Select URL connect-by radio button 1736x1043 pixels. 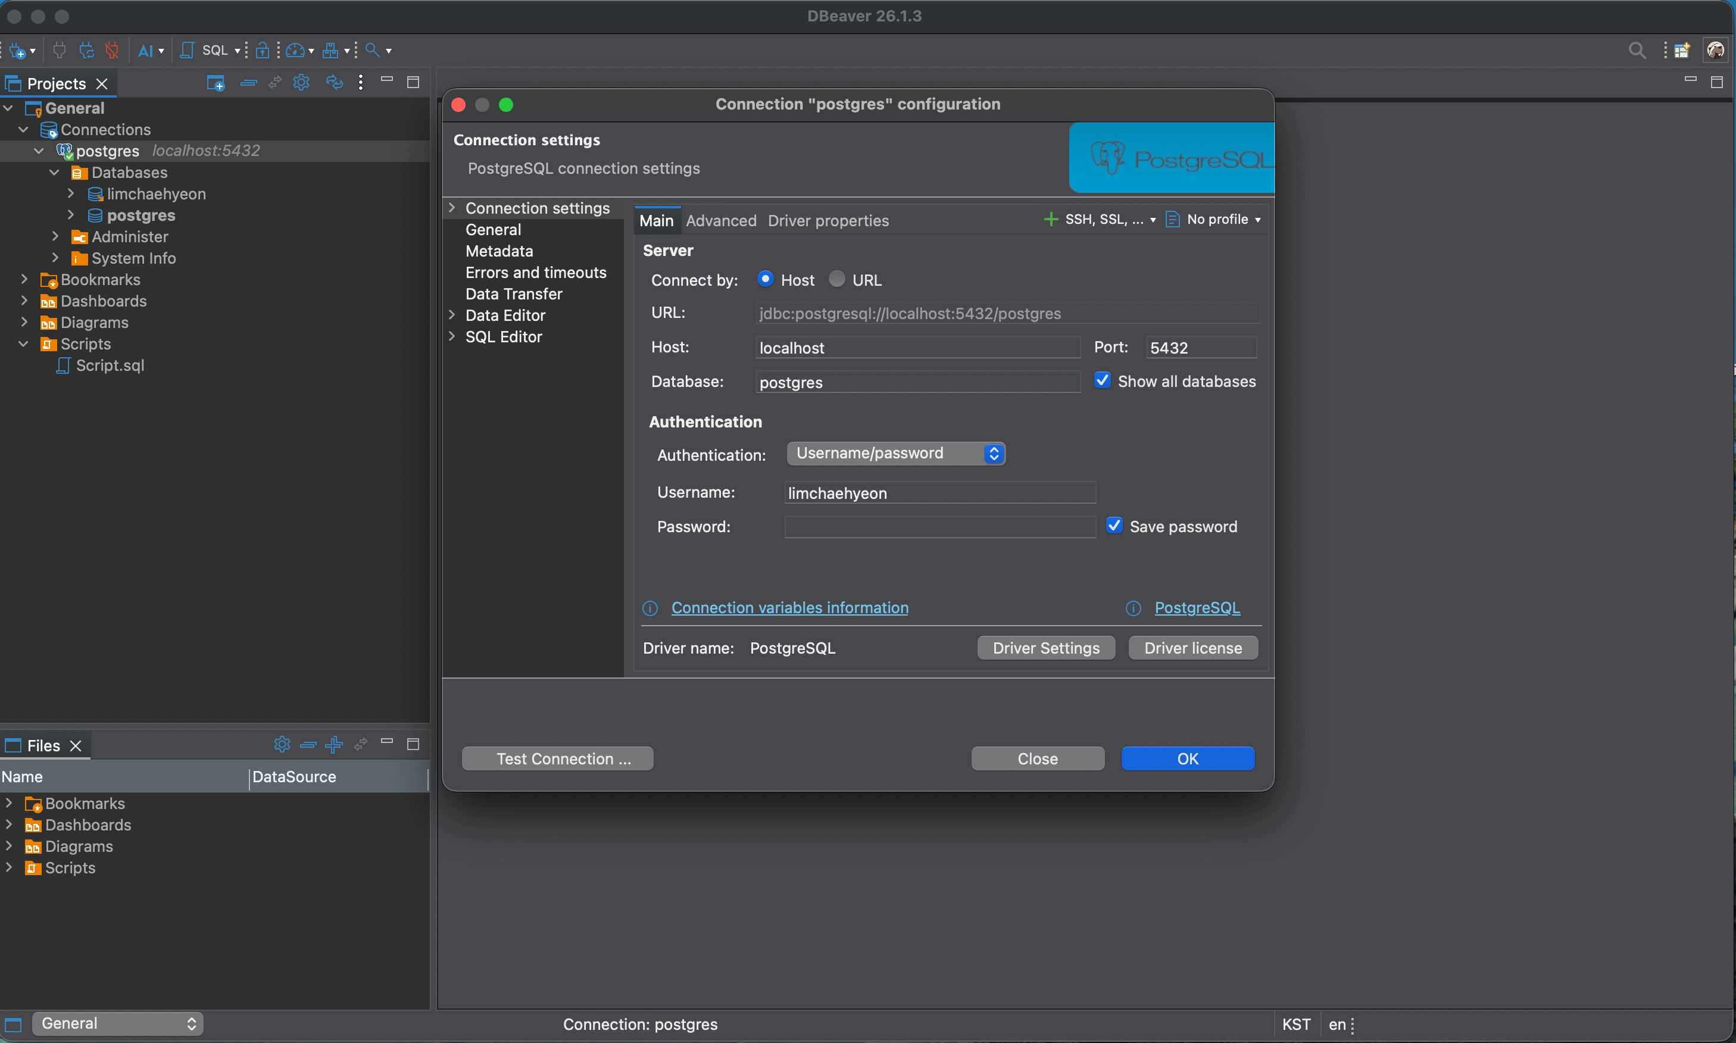[836, 279]
